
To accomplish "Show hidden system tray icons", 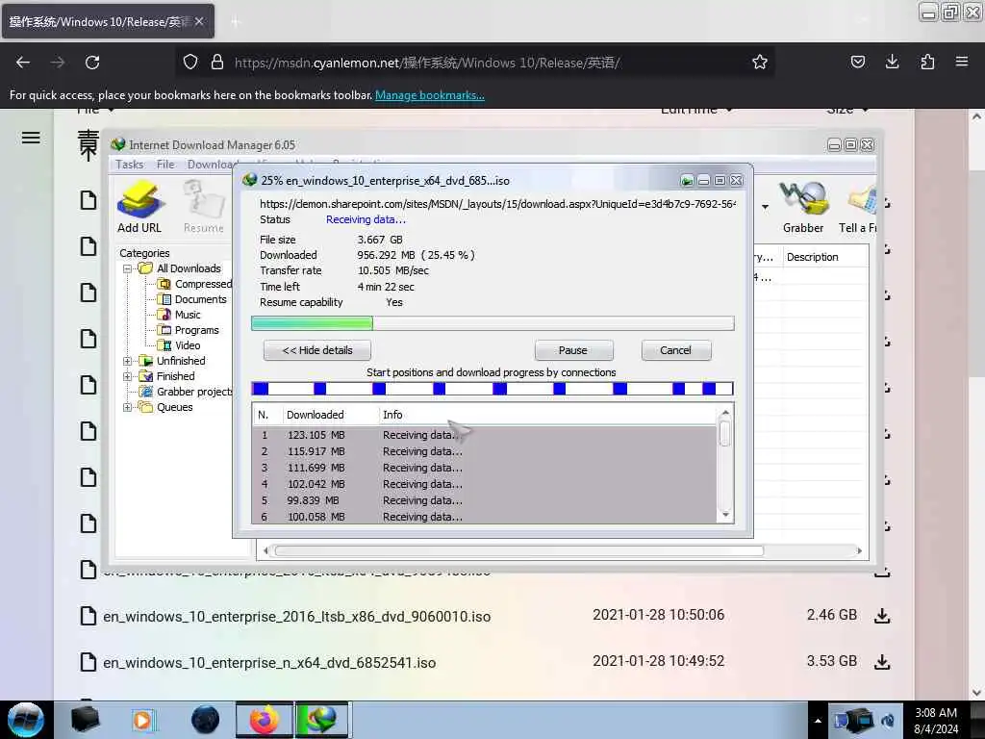I will tap(818, 721).
